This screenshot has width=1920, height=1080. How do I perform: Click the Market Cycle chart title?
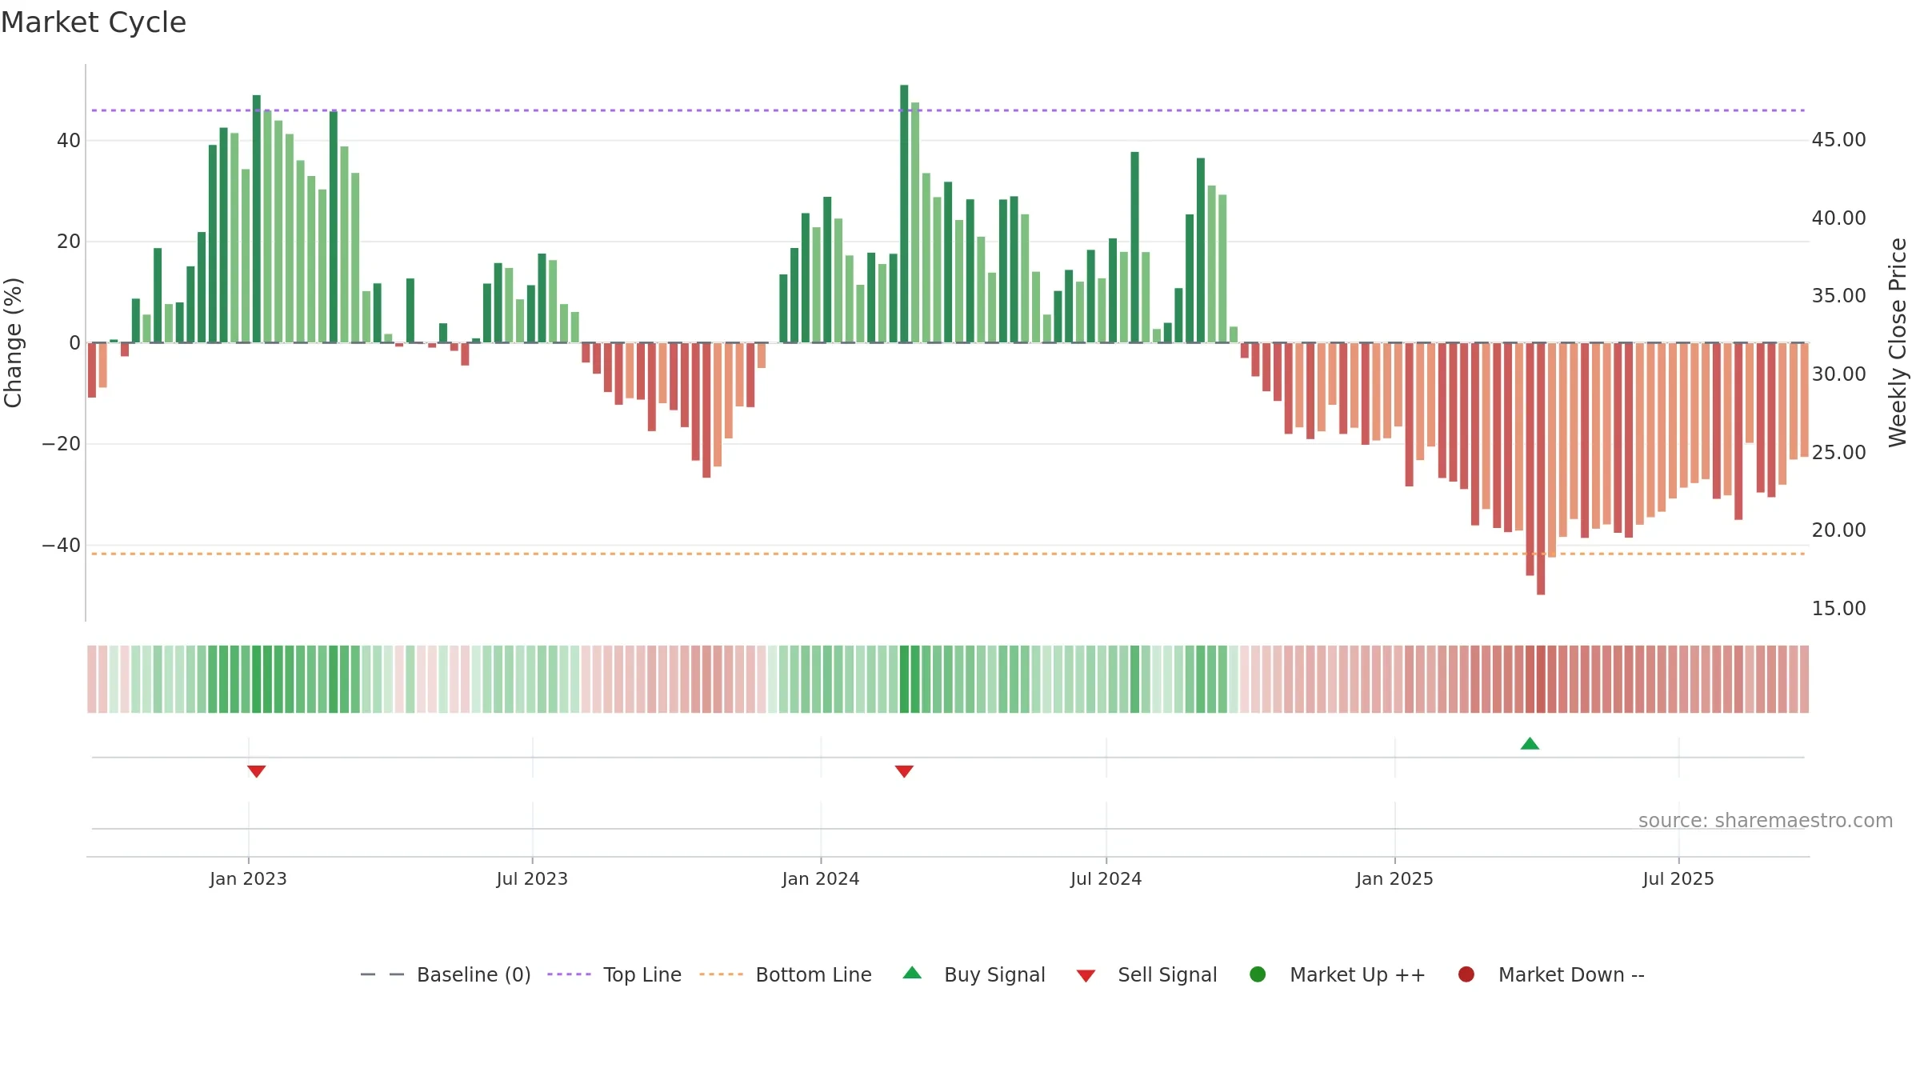coord(94,22)
